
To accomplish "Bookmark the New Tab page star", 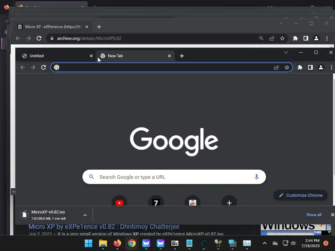I will click(x=287, y=67).
